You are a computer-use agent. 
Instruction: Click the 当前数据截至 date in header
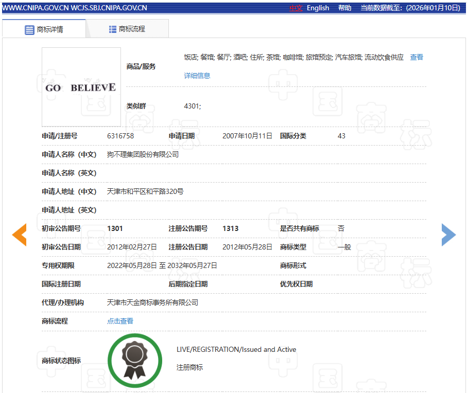410,8
